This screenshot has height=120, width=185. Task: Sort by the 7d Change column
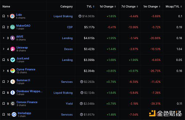point(129,6)
